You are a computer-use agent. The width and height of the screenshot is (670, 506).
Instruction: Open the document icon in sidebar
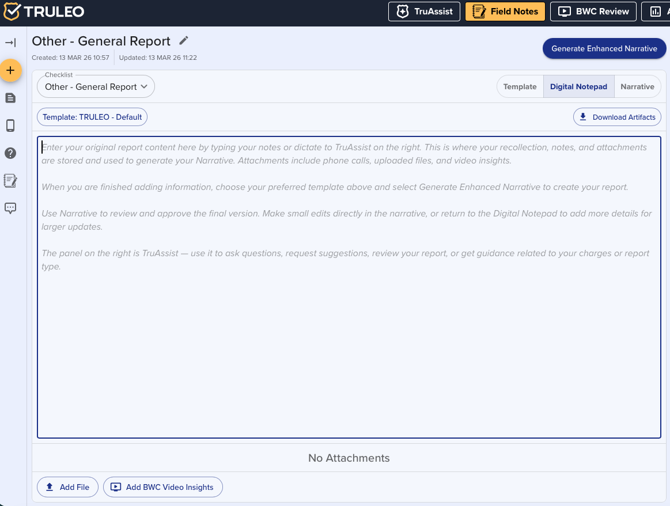10,98
